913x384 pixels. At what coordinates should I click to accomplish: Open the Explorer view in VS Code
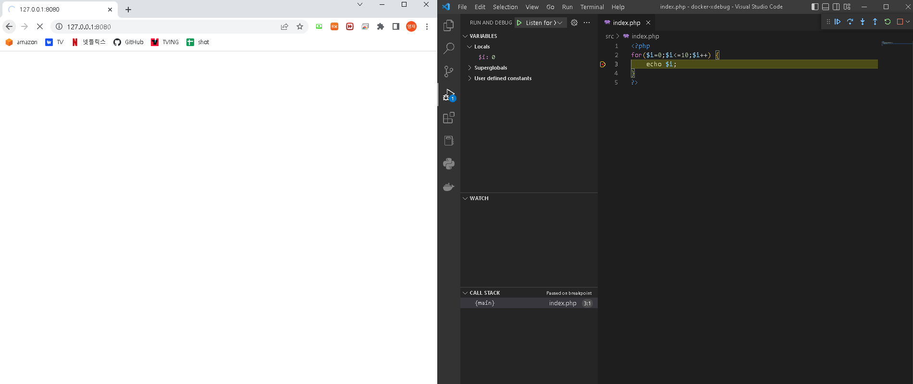coord(449,25)
